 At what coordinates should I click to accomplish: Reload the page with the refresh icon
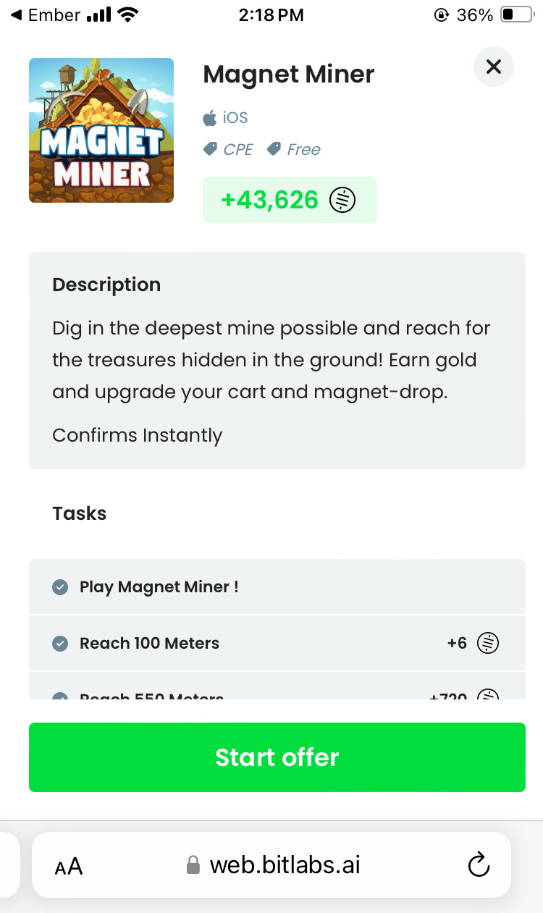(x=479, y=865)
